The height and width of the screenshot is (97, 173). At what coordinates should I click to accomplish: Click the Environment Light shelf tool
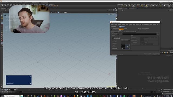[x=146, y=6]
